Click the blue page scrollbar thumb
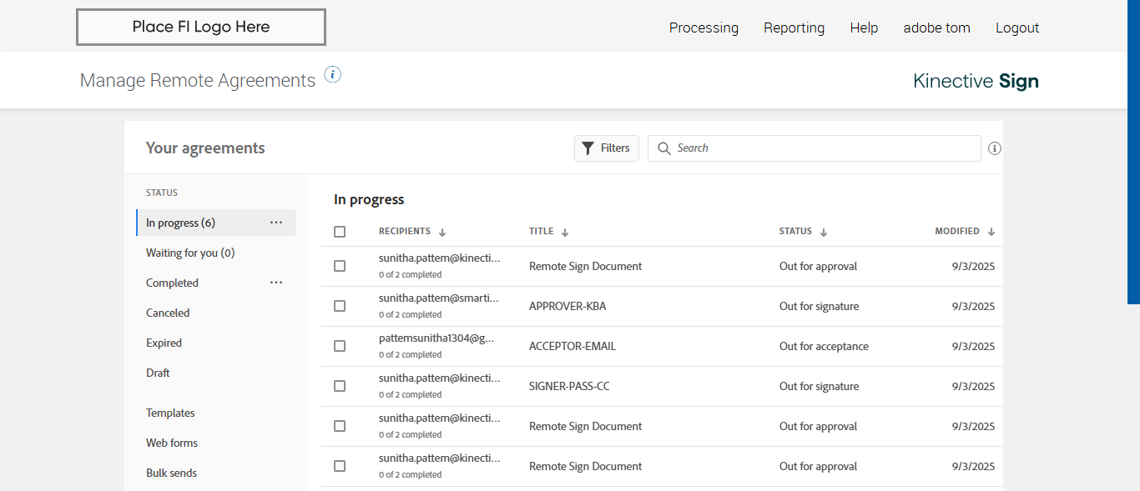This screenshot has height=491, width=1140. pos(1133,150)
